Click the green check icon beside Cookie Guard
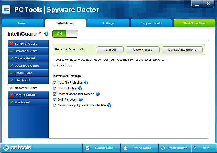Screen dimensions: 217x153 point(11,58)
